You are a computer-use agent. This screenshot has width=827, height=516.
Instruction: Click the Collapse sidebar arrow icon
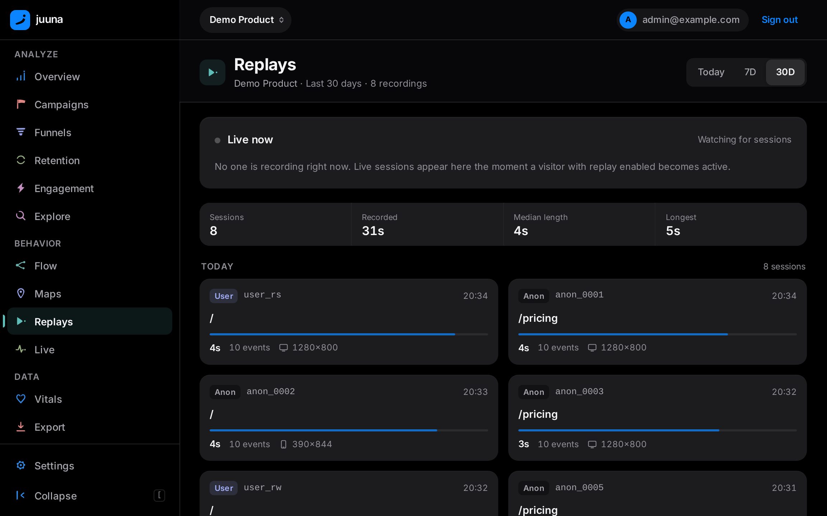click(21, 496)
